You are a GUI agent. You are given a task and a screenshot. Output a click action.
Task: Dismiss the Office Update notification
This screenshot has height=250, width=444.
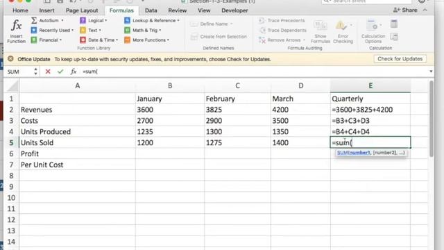[10, 59]
